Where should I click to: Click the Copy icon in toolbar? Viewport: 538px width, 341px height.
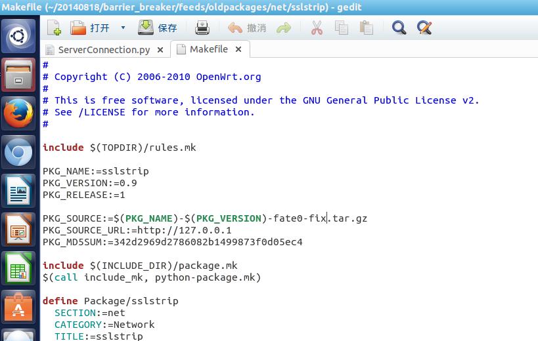pyautogui.click(x=341, y=28)
